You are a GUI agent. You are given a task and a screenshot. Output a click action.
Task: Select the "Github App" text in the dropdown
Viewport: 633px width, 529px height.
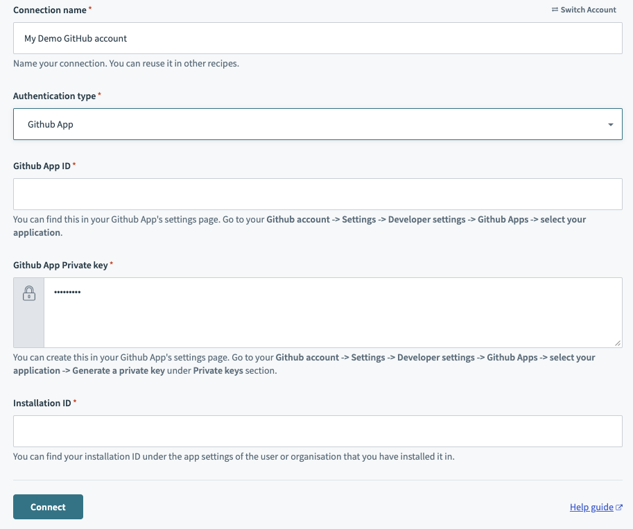49,124
